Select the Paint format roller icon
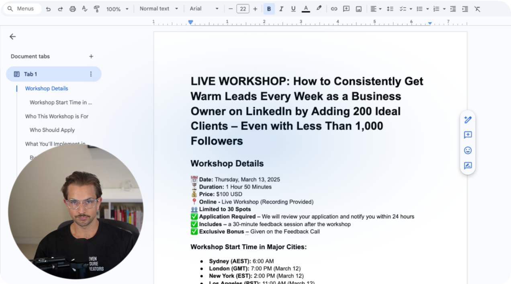This screenshot has height=284, width=511. pyautogui.click(x=96, y=9)
